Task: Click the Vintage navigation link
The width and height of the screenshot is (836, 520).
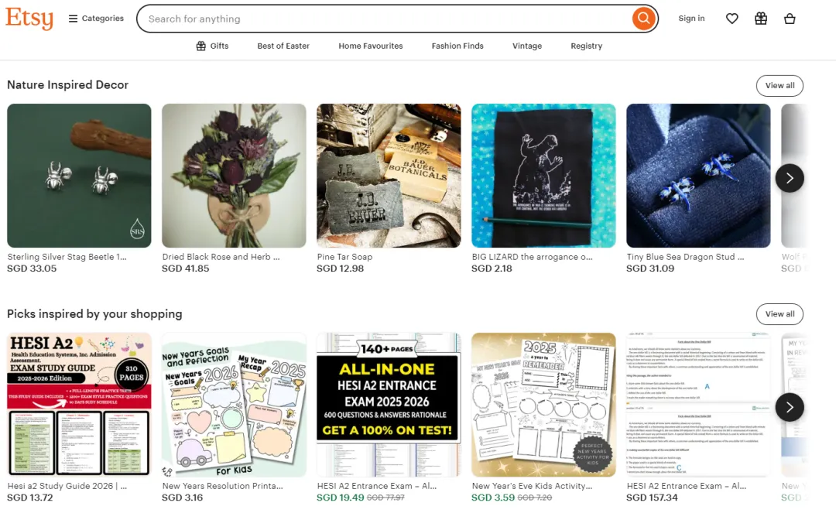Action: (527, 46)
